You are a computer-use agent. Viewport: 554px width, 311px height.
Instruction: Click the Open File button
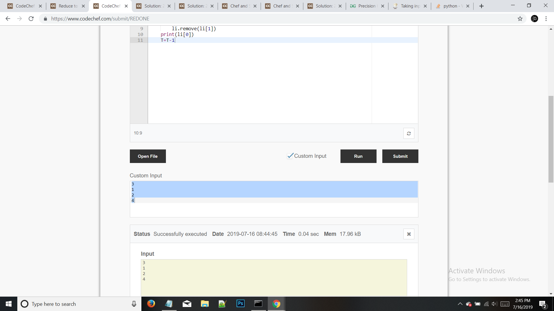pos(148,156)
